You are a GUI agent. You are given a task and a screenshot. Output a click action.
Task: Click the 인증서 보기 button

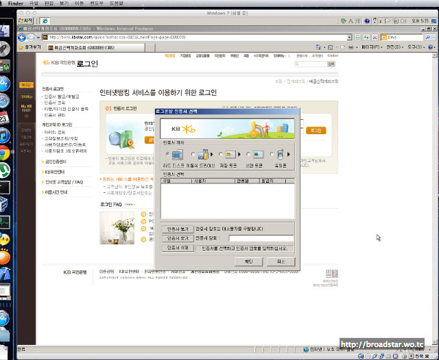tap(178, 229)
